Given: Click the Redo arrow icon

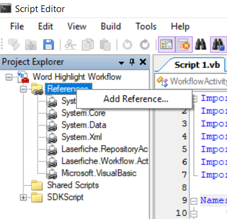Looking at the screenshot, I should pos(145,45).
